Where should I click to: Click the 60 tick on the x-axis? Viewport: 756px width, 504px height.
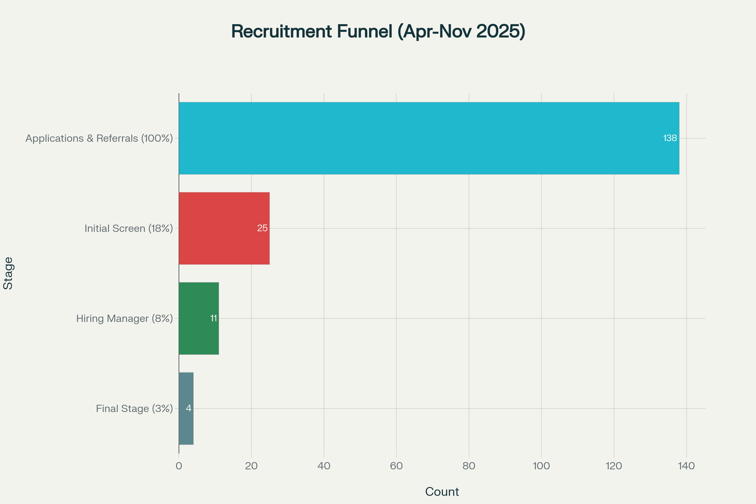coord(396,466)
